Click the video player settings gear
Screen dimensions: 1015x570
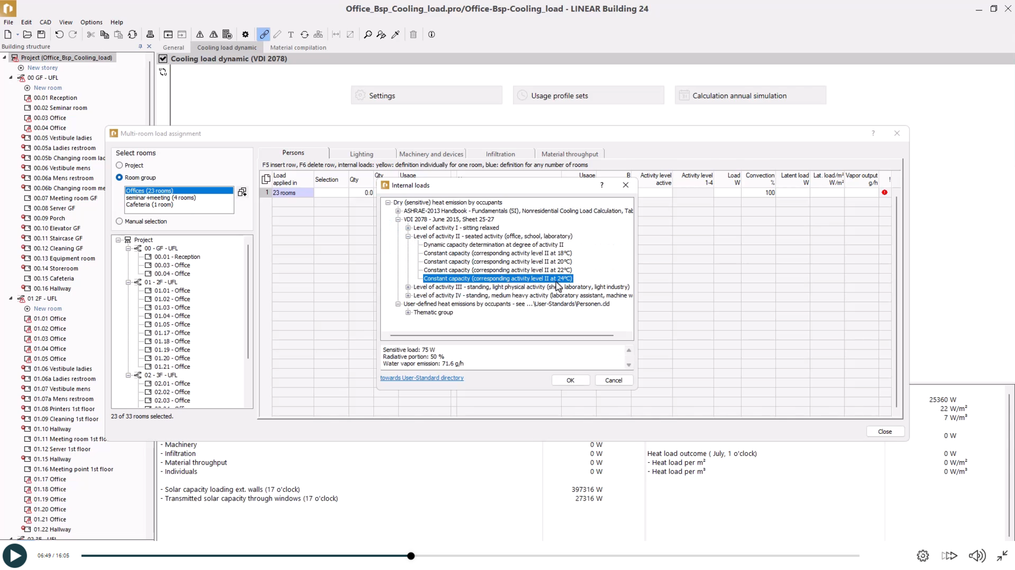click(923, 556)
